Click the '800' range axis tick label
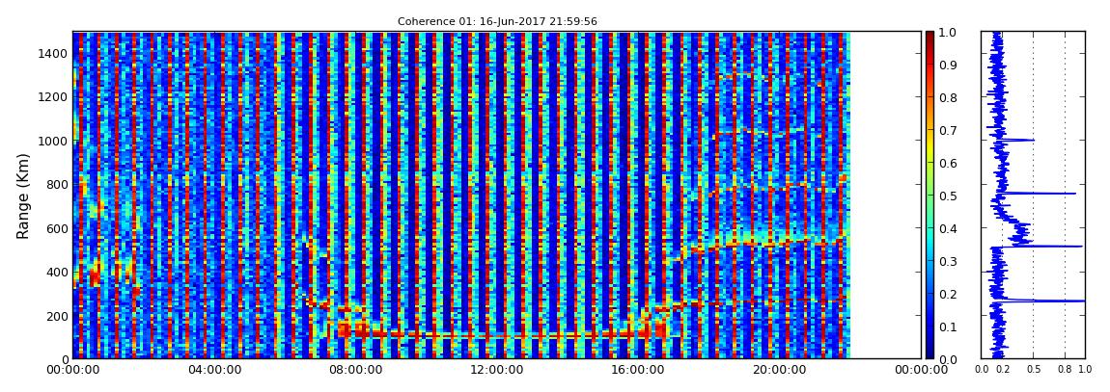Image resolution: width=1110 pixels, height=392 pixels. 55,184
